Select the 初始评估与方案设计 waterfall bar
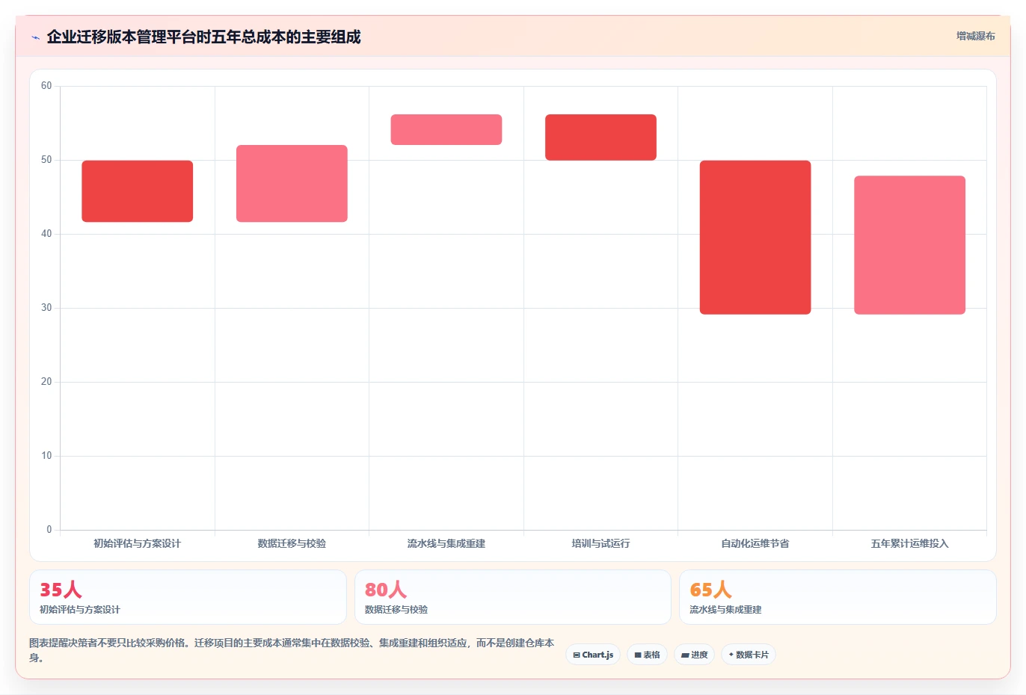 [138, 191]
